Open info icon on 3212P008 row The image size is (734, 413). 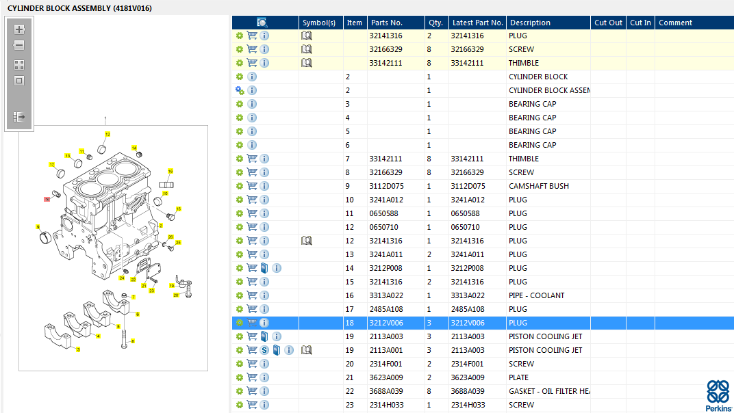277,268
